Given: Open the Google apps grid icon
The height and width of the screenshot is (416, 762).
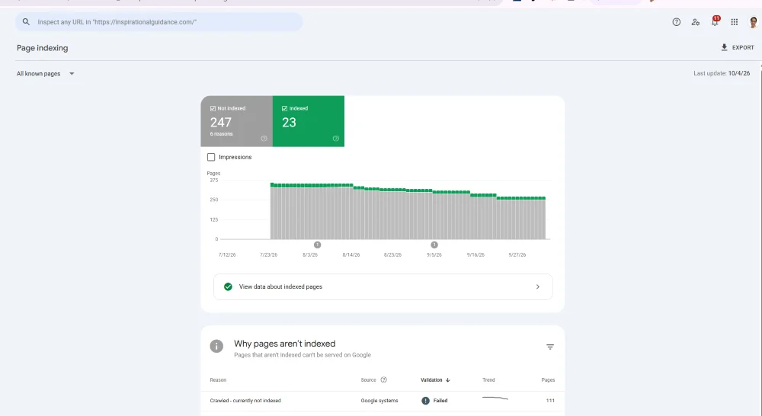Looking at the screenshot, I should 735,22.
